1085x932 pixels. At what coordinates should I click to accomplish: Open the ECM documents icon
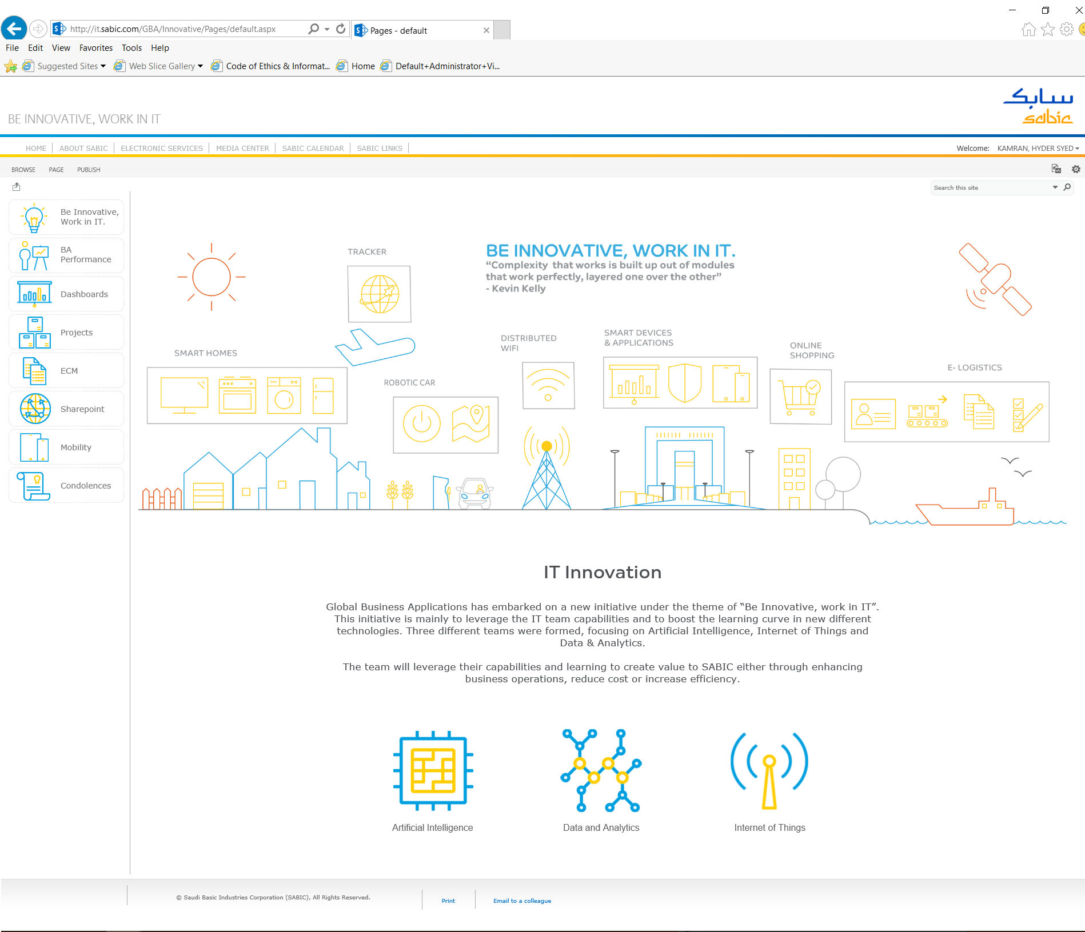(x=35, y=371)
